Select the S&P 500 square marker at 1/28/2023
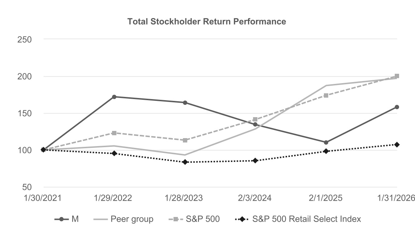The image size is (415, 243). 185,140
